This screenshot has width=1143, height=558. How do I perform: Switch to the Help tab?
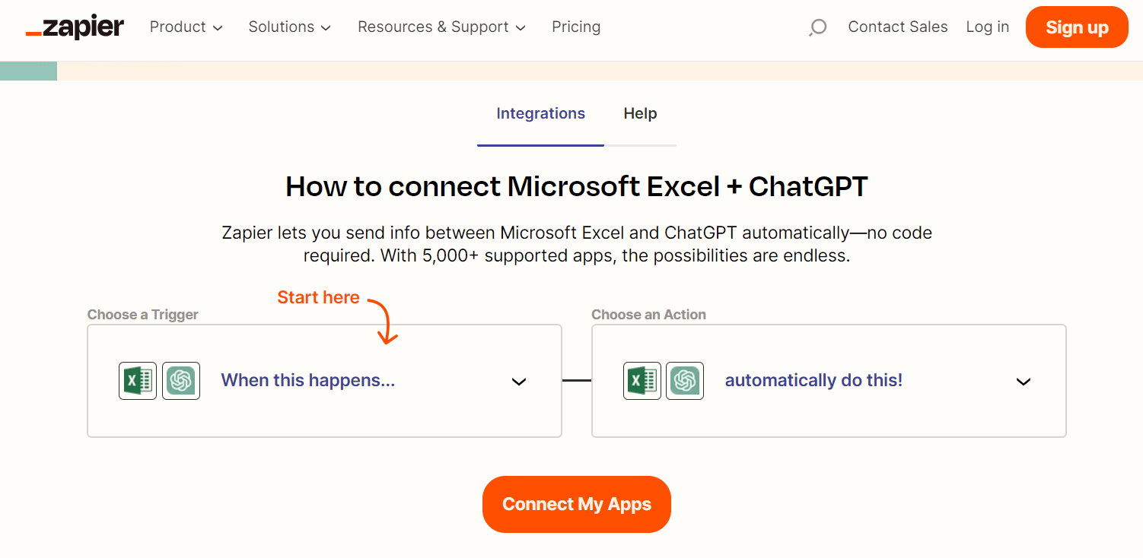pos(640,113)
